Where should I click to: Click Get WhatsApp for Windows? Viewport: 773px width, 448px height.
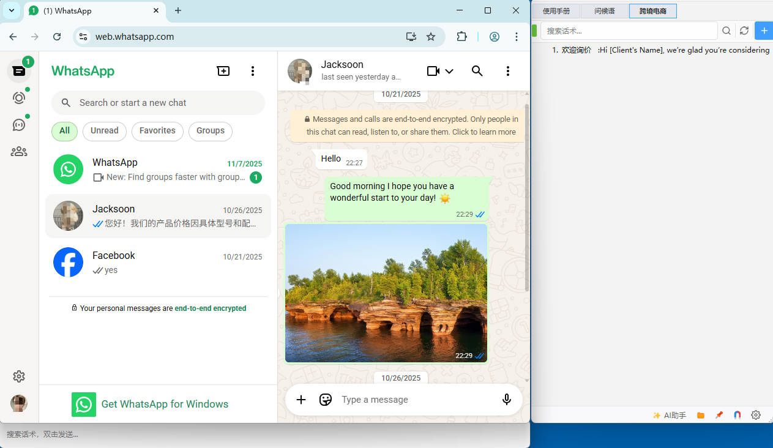point(165,404)
